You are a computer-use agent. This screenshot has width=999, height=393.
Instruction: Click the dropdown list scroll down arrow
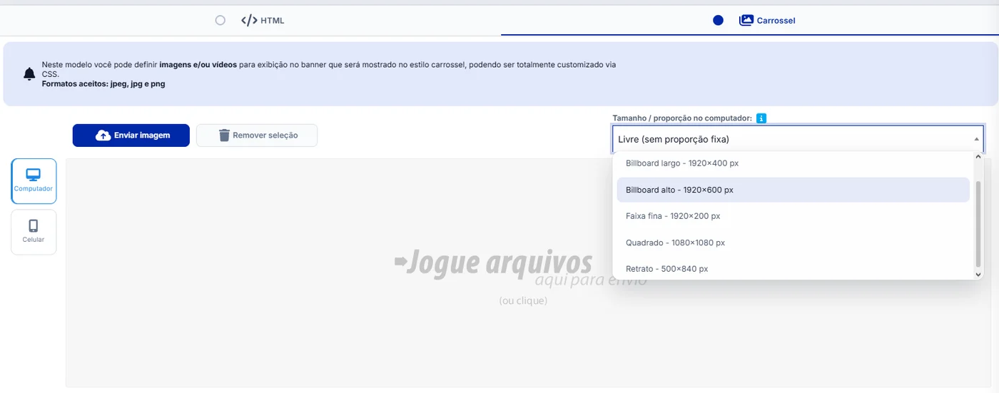tap(978, 274)
